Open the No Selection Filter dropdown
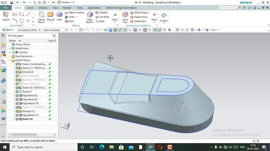This screenshot has width=270, height=151. coord(29,30)
